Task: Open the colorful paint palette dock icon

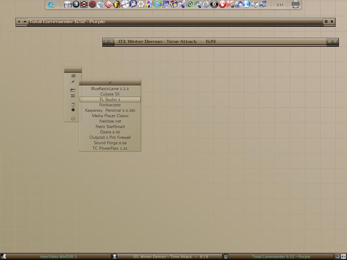Action: [149, 4]
